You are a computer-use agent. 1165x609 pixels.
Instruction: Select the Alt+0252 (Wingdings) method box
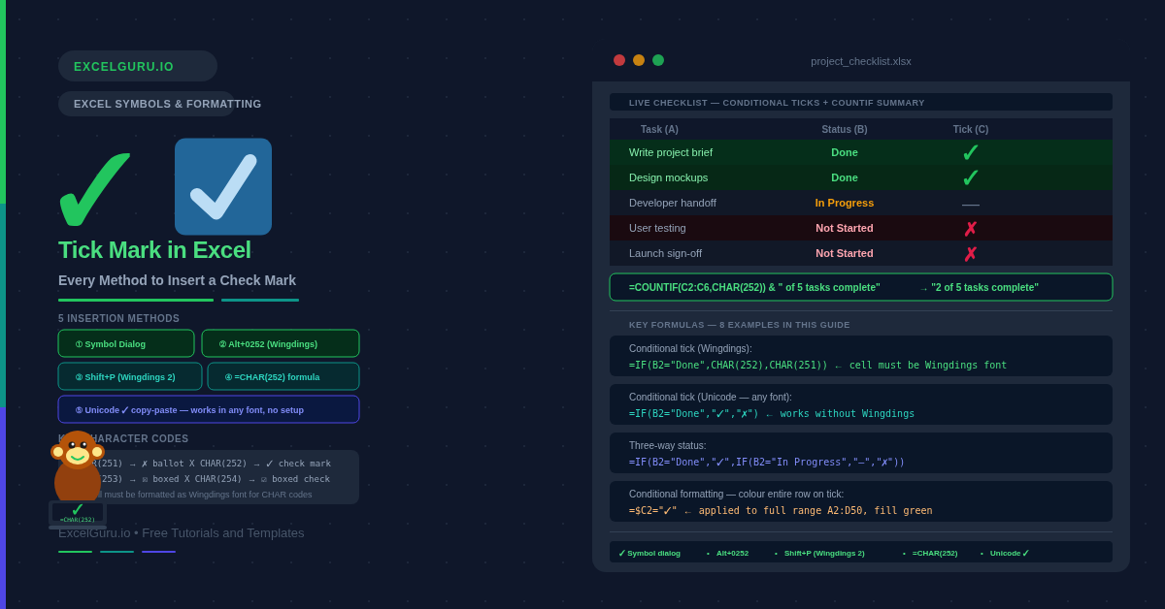tap(281, 343)
